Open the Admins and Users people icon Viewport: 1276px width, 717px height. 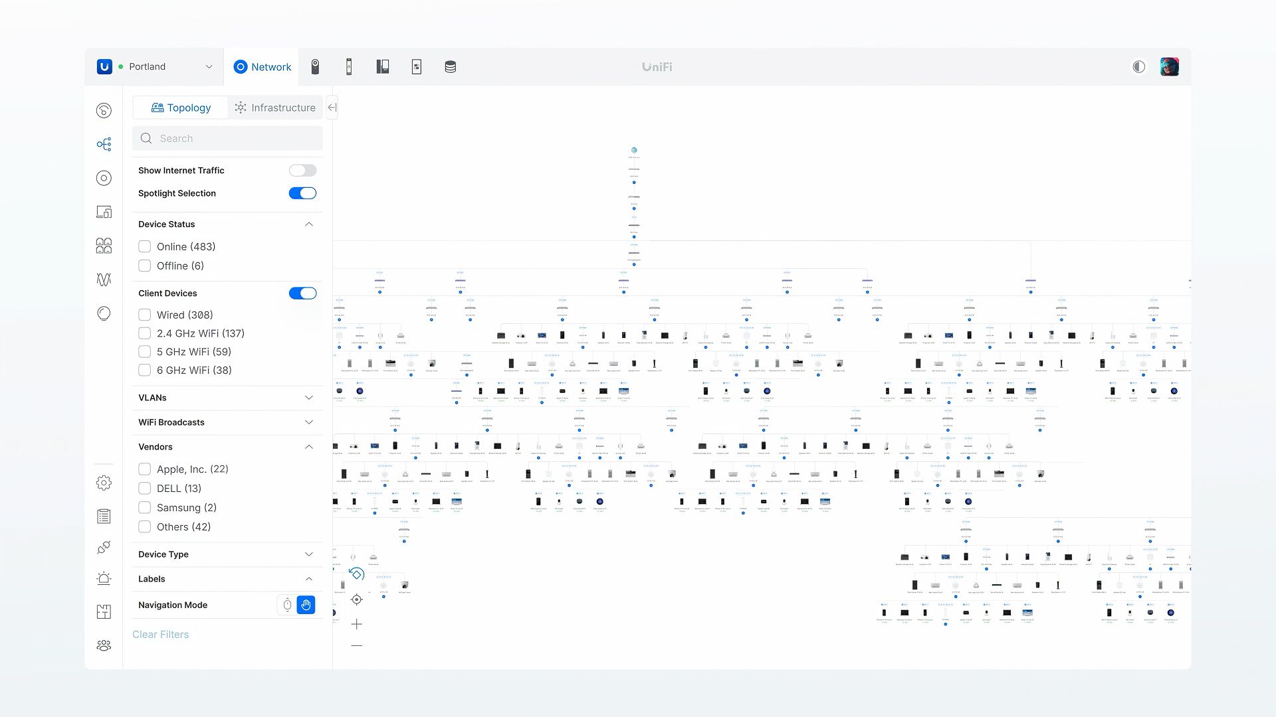104,645
